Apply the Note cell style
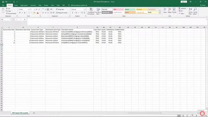208x117 pixels. [153, 12]
